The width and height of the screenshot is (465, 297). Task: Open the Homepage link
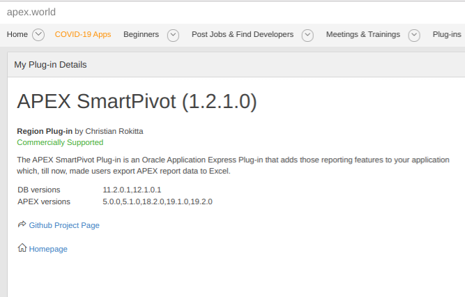(48, 249)
